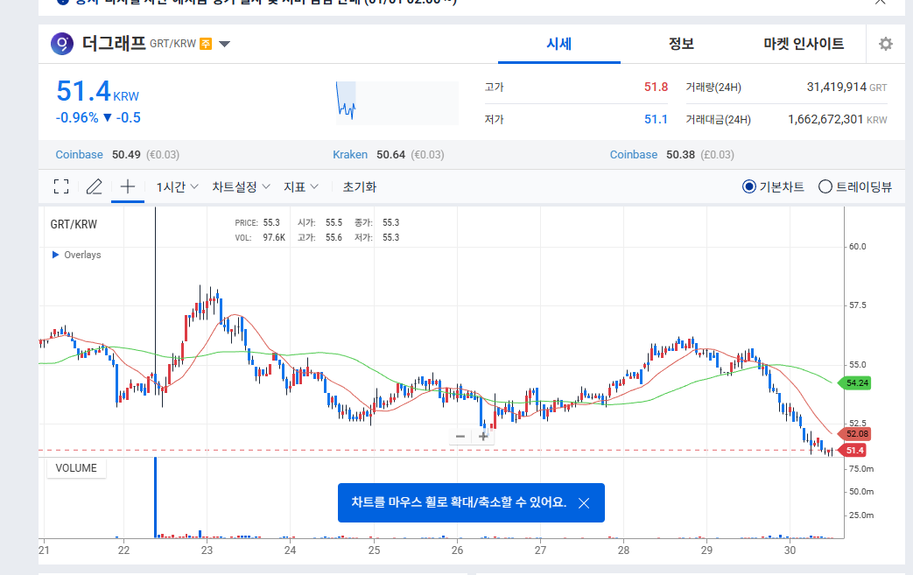Image resolution: width=913 pixels, height=575 pixels.
Task: Zoom in chart with plus button
Action: coord(483,436)
